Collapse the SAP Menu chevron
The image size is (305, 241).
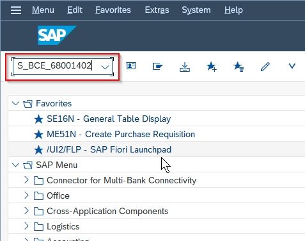coord(15,165)
